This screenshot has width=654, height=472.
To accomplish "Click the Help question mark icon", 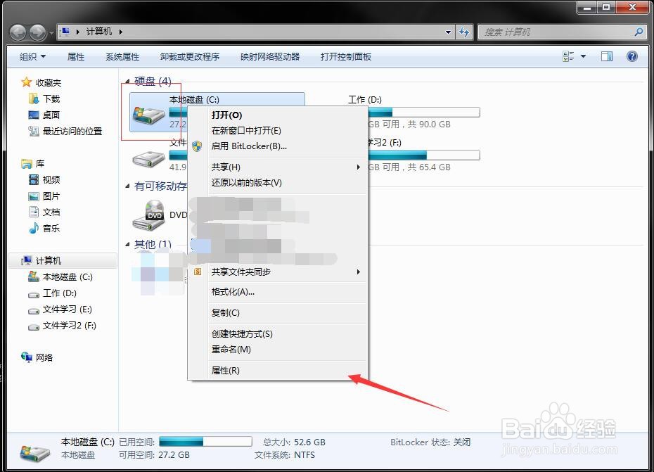I will point(632,56).
